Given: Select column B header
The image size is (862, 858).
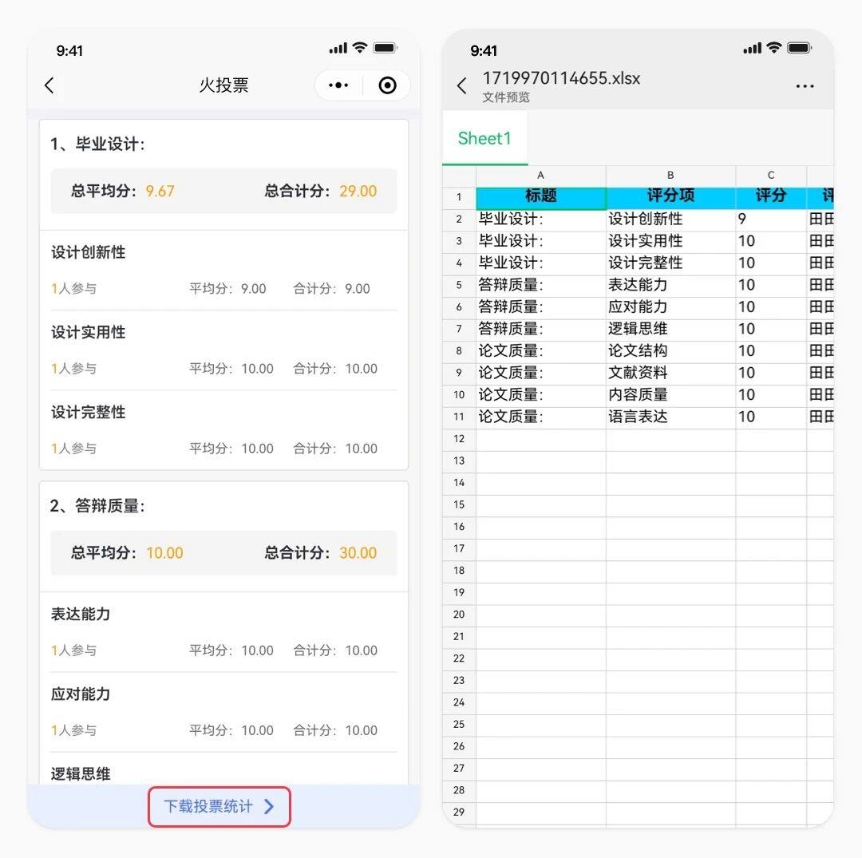Looking at the screenshot, I should click(670, 176).
